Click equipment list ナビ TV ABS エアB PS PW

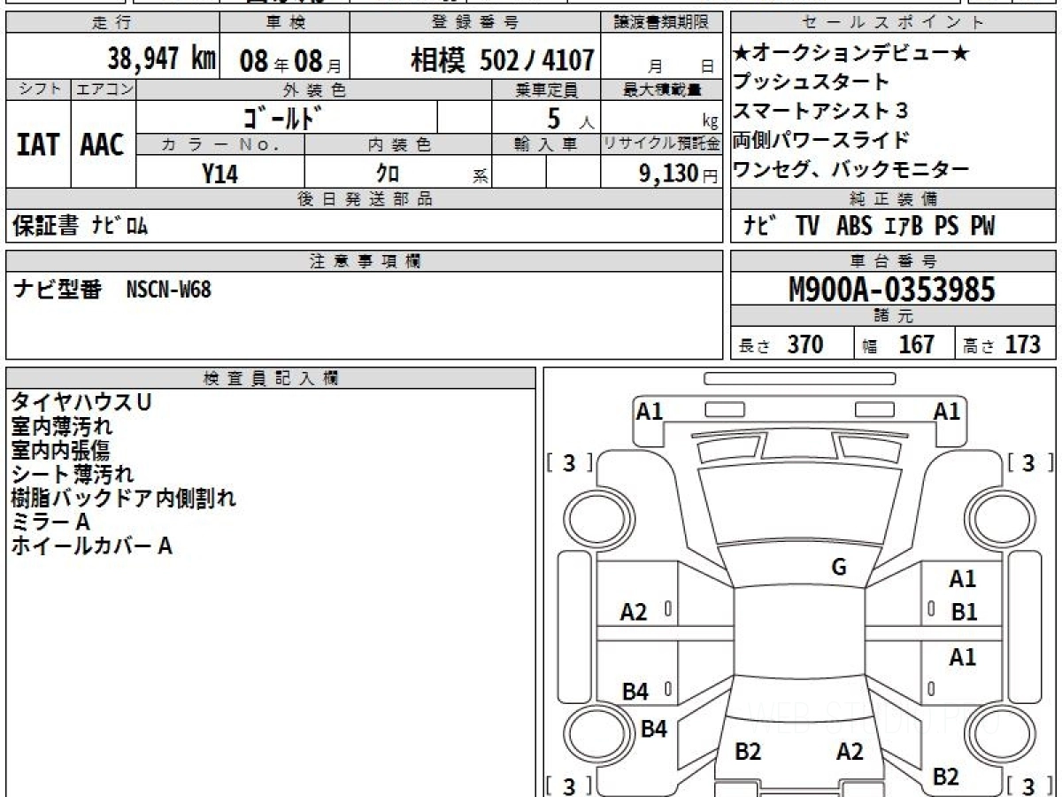click(868, 226)
